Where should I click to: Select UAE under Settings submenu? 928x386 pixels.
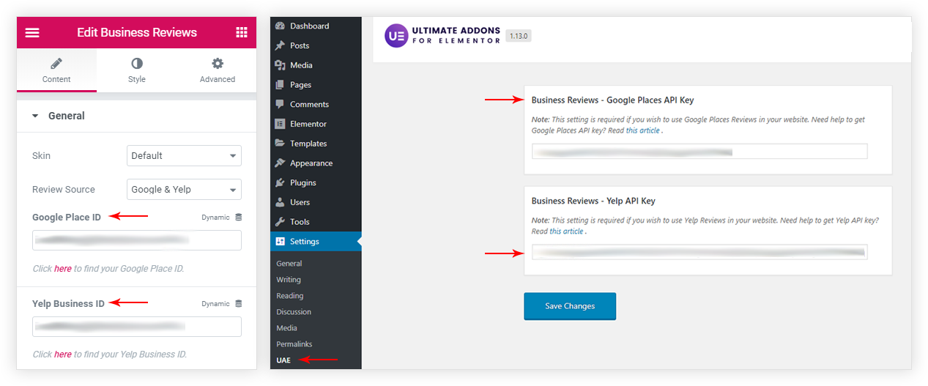click(283, 360)
